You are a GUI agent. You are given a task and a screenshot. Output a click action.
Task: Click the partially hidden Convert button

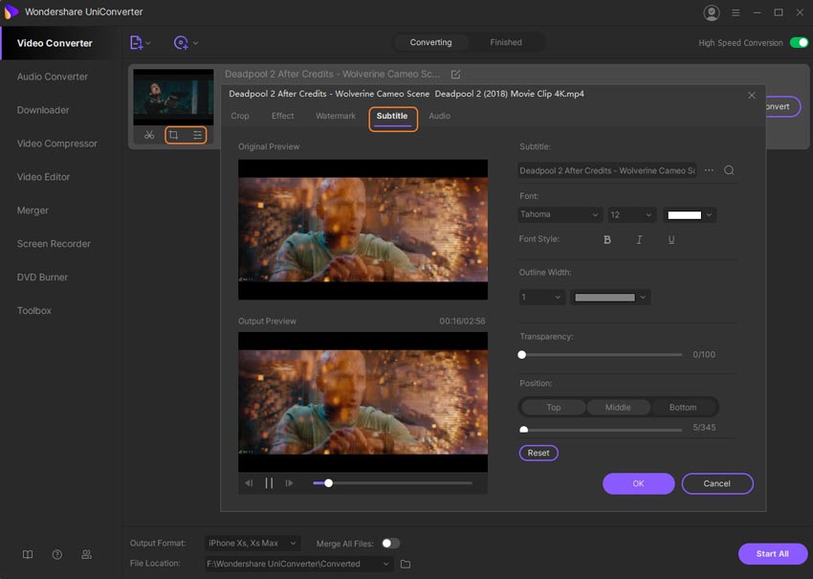coord(783,106)
